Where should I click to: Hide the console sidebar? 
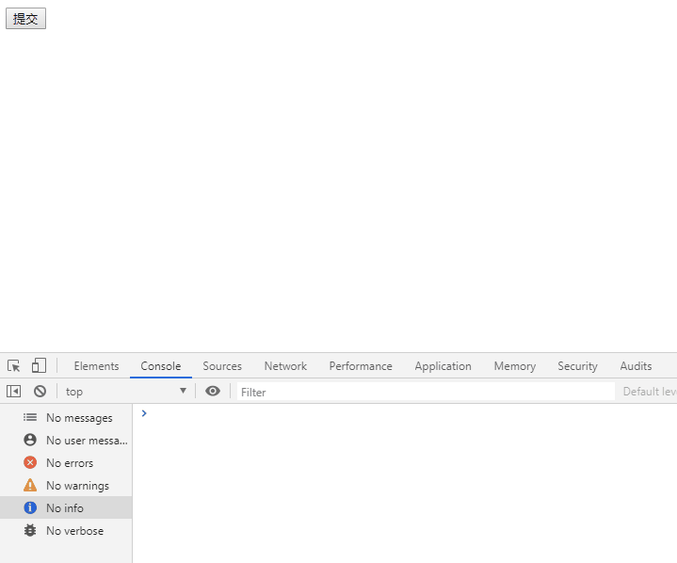(x=14, y=392)
